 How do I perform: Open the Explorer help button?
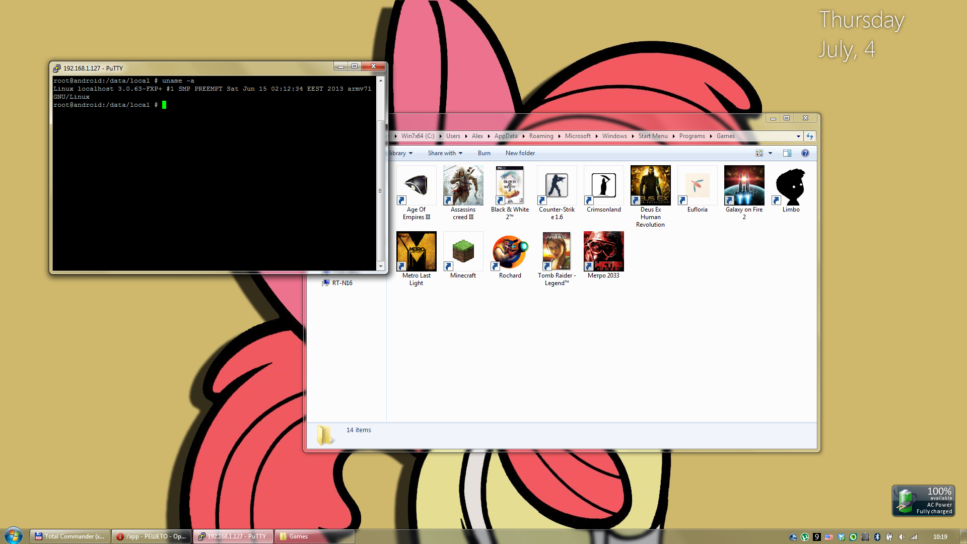click(x=805, y=153)
